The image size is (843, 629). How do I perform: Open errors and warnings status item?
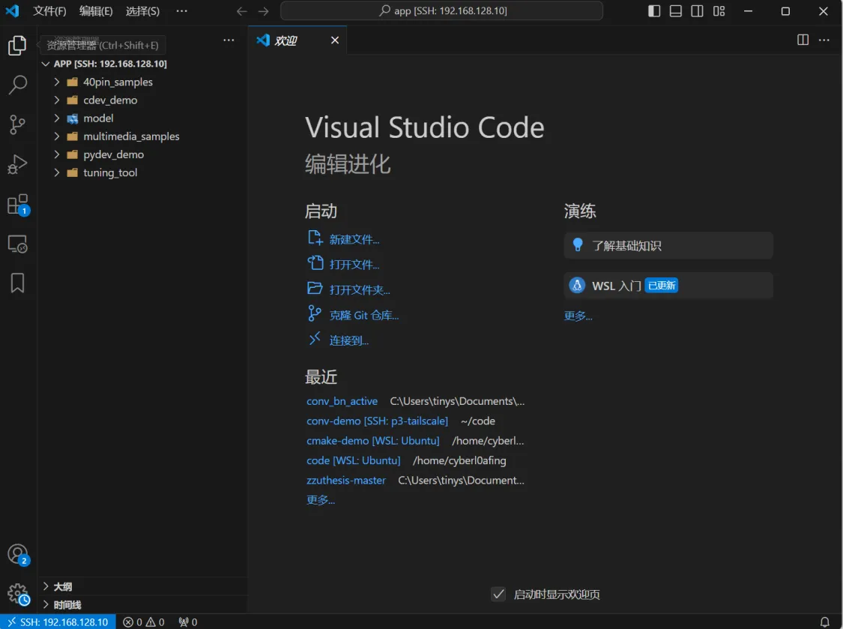144,622
